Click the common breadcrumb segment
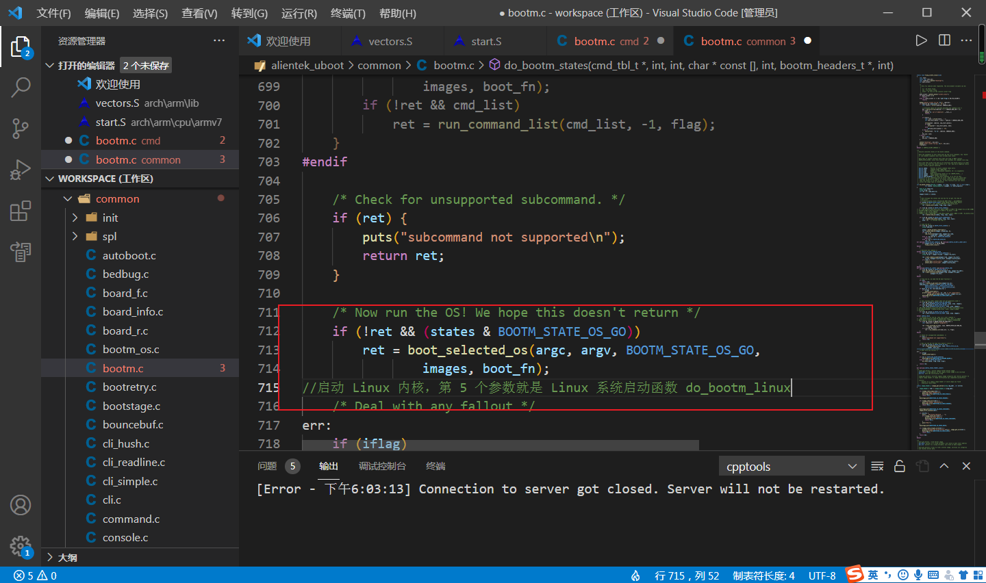Screen dimensions: 986x583 [379, 65]
